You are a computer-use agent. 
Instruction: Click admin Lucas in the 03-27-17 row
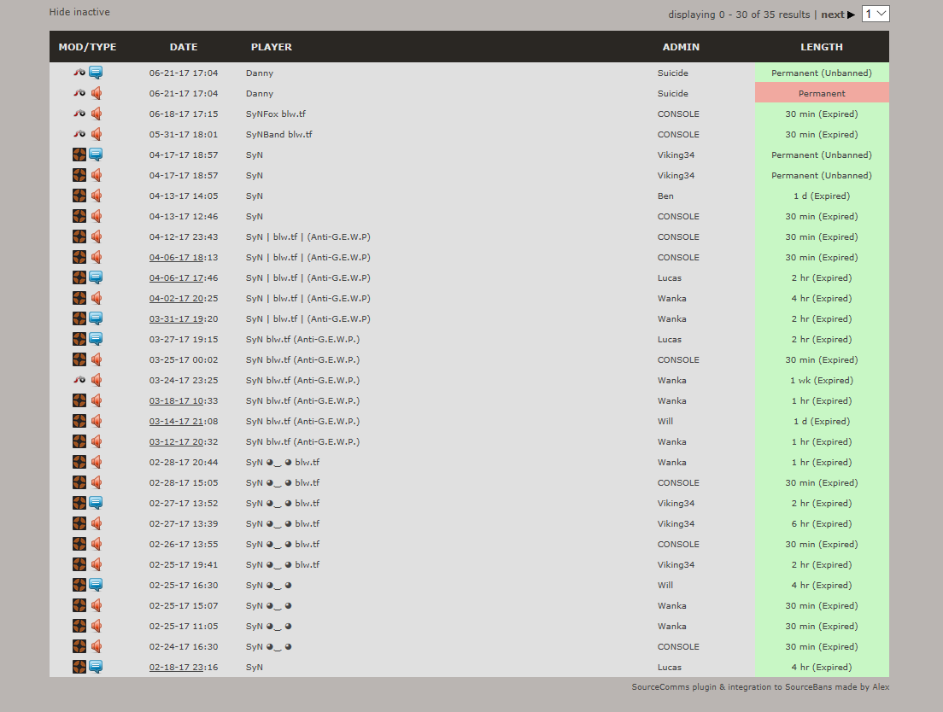(x=670, y=340)
